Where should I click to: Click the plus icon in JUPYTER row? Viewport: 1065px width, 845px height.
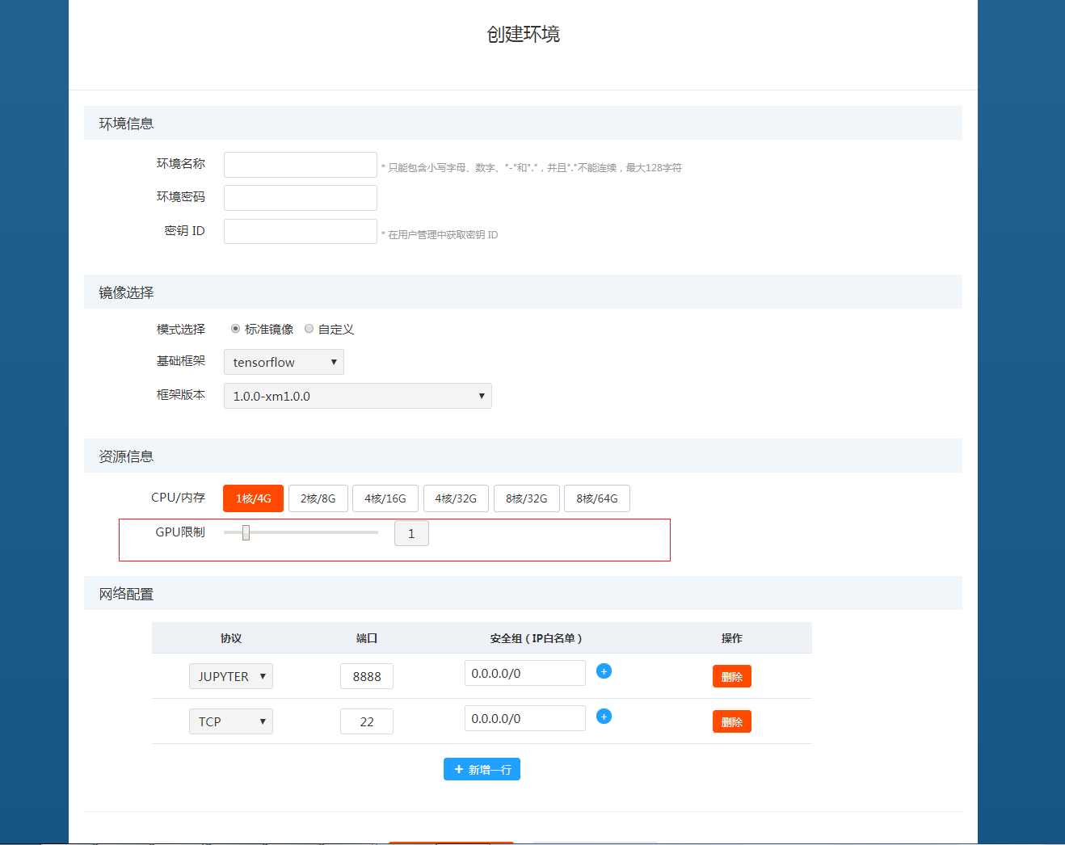tap(604, 671)
